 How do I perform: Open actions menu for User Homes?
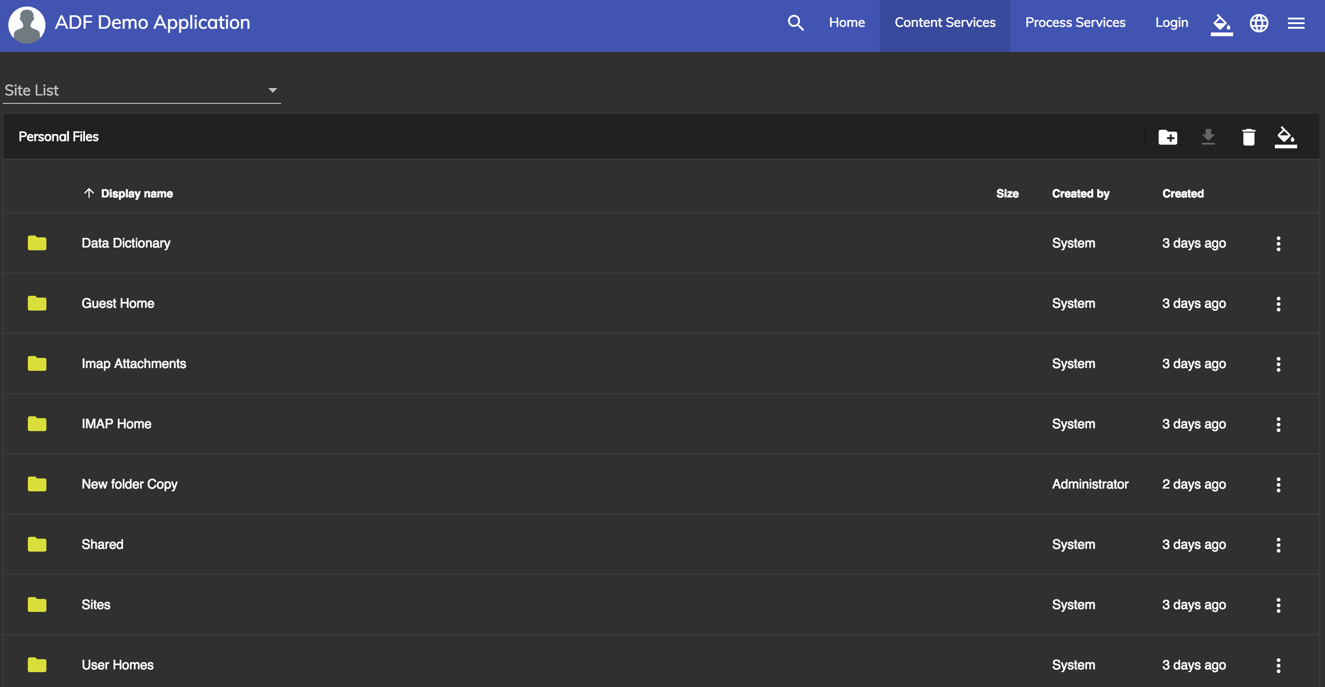[x=1278, y=665]
